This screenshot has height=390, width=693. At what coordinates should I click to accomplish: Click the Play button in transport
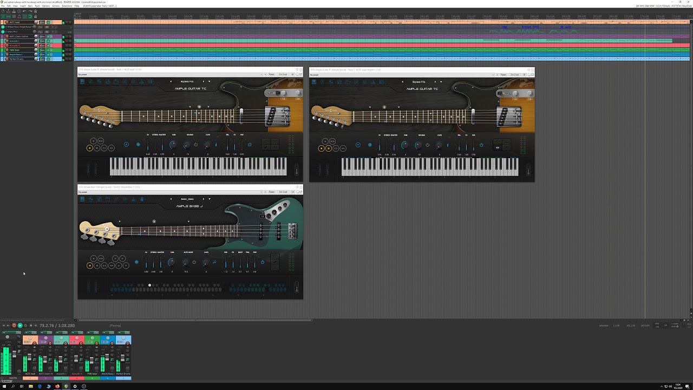[20, 326]
